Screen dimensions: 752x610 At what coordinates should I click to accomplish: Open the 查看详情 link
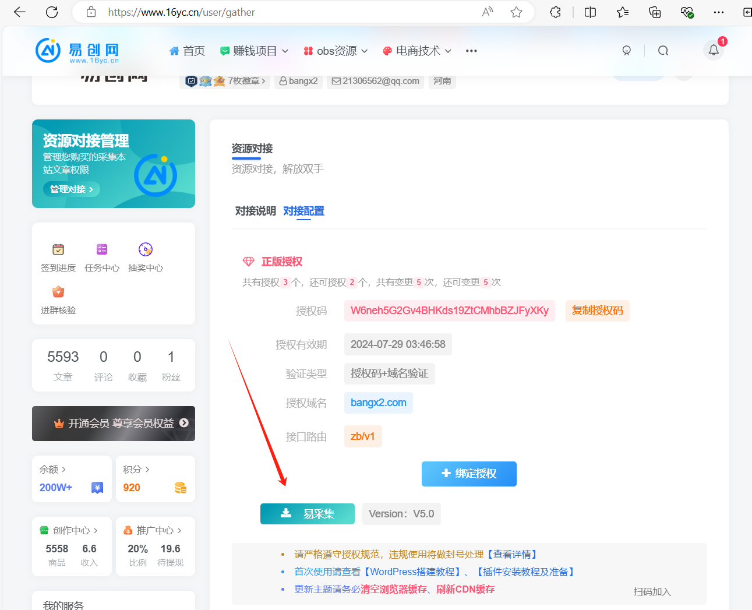coord(513,554)
